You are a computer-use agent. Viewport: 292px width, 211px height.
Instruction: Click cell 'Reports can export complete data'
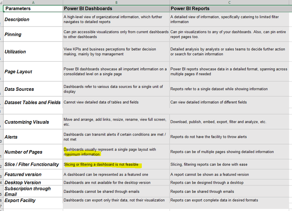229,200
